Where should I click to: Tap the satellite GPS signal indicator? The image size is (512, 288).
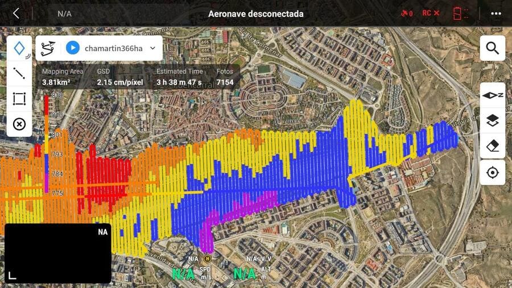[x=407, y=14]
